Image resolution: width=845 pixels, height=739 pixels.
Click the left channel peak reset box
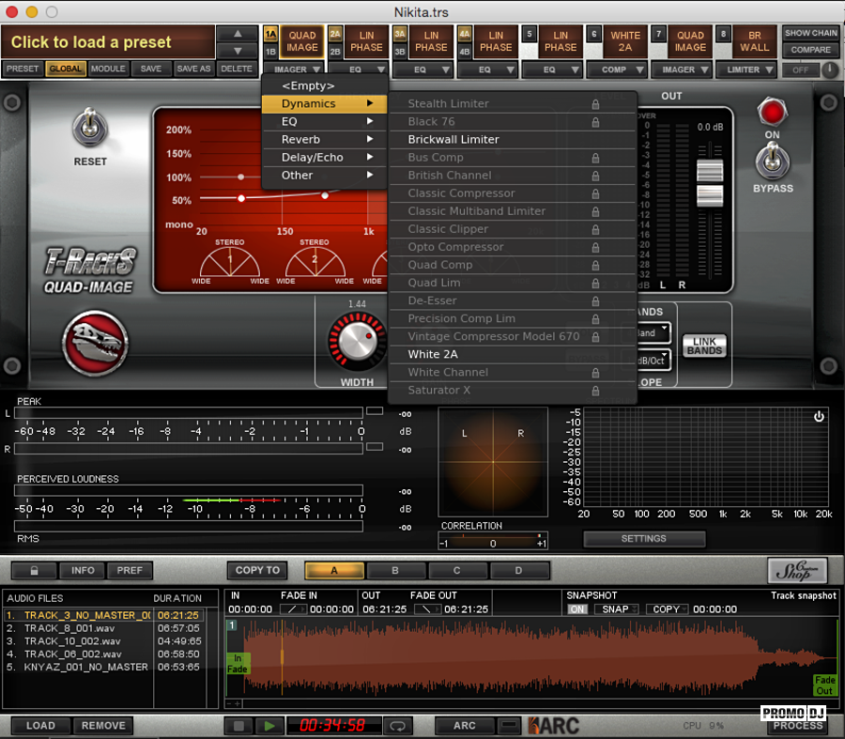pyautogui.click(x=375, y=411)
